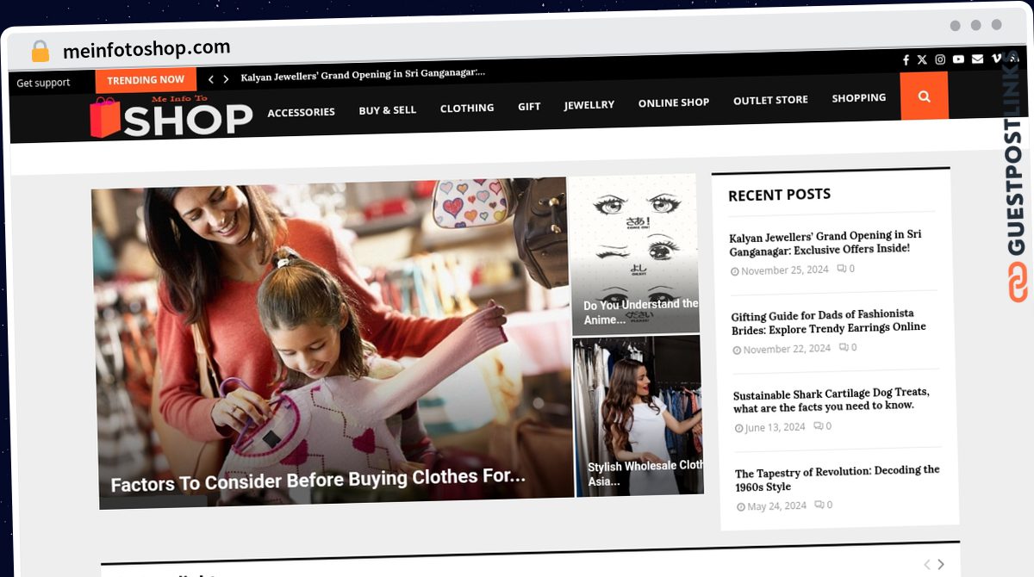Open the Outlet Store menu
Image resolution: width=1034 pixels, height=577 pixels.
pos(770,100)
